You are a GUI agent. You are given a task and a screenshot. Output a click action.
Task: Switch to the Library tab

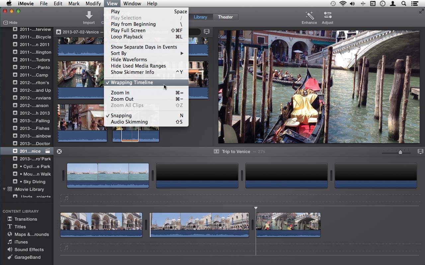pos(200,17)
